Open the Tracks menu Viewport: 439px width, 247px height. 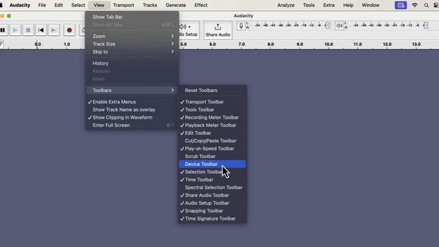pos(150,5)
